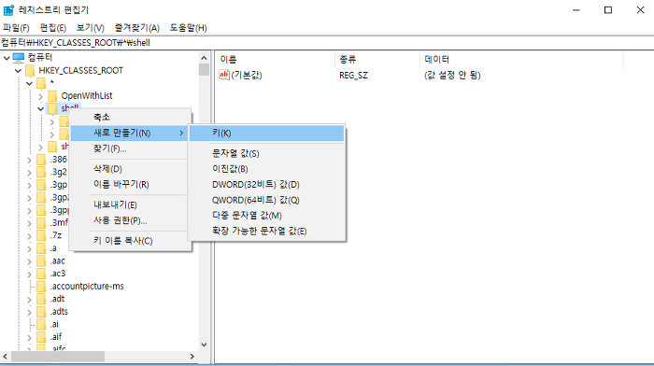Click the (기본값) string value icon
Image resolution: width=654 pixels, height=366 pixels.
(224, 75)
